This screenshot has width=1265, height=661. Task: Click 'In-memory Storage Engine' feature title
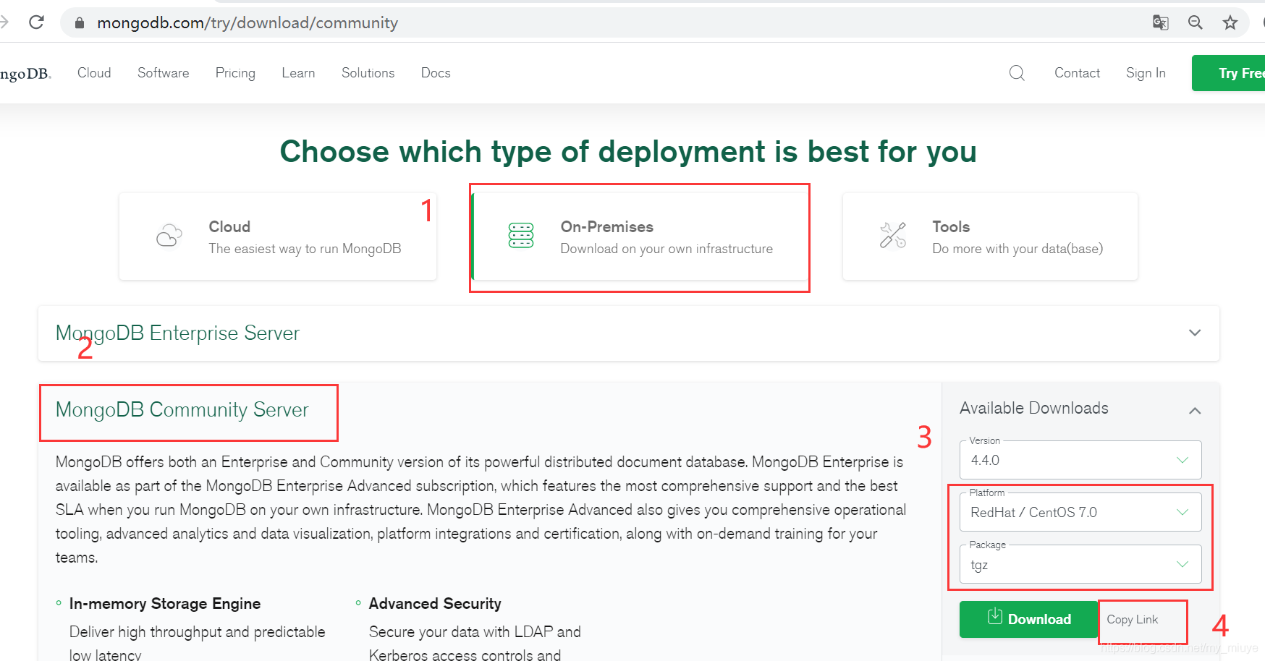pos(165,603)
